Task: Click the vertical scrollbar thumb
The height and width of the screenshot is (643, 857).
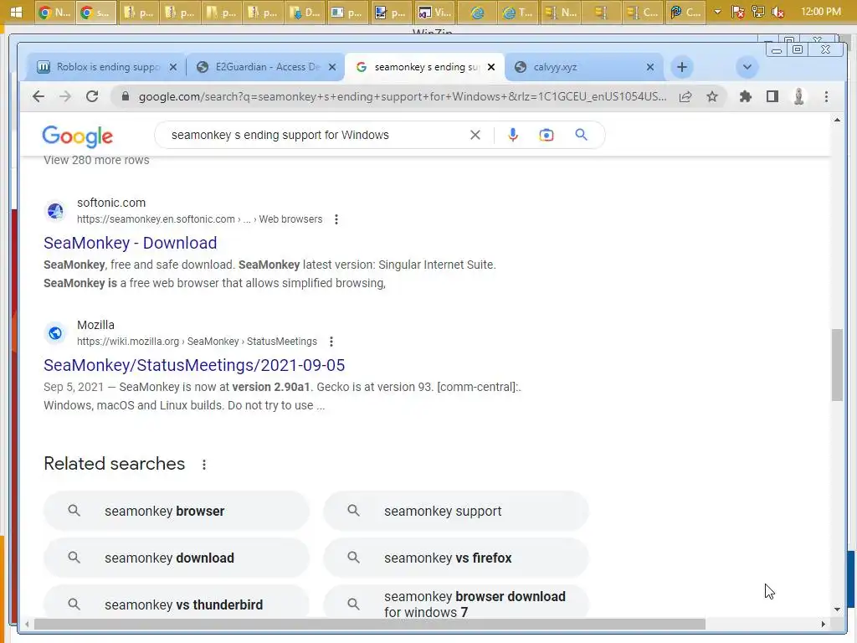Action: [x=837, y=365]
